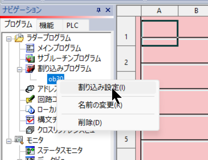The height and width of the screenshot is (160, 208).
Task: Click the ステータスモニタ icon
Action: click(30, 151)
